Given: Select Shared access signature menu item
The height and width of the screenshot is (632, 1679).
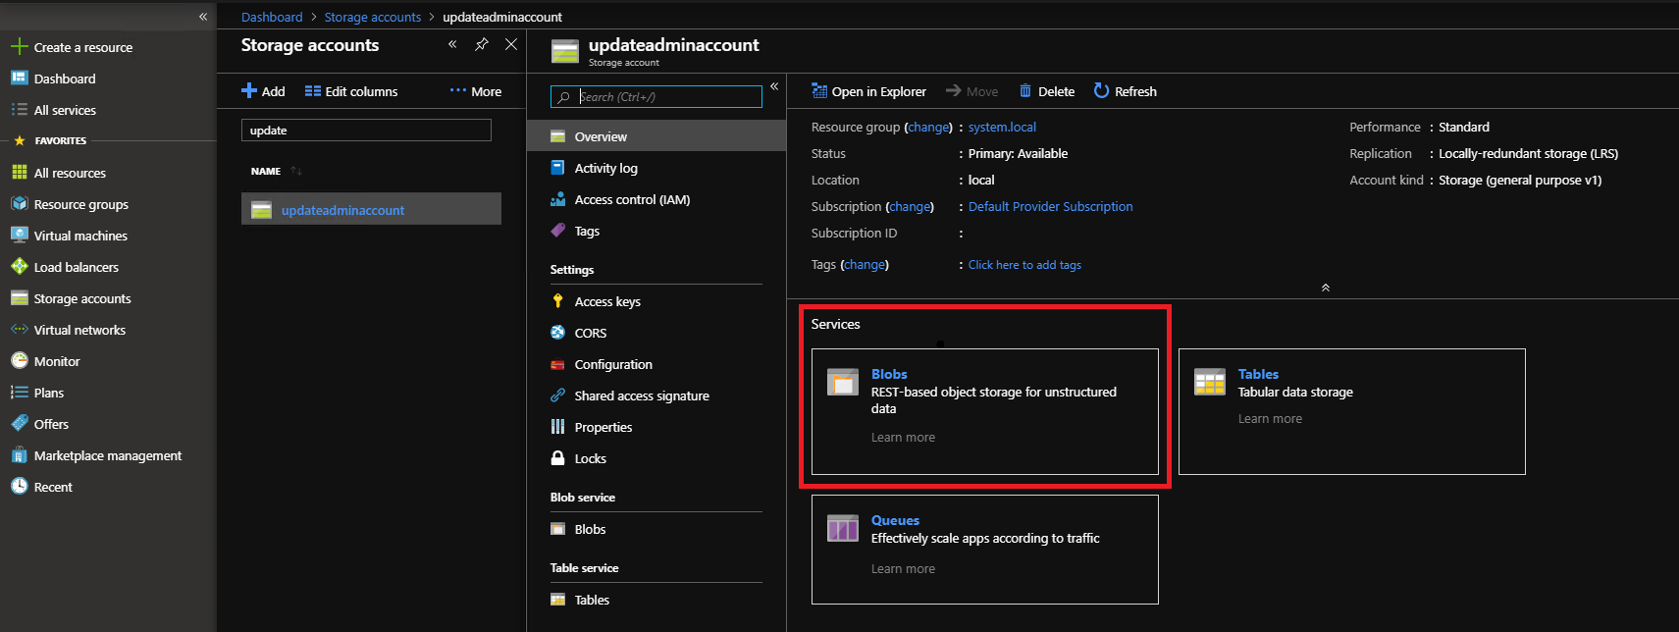Looking at the screenshot, I should pyautogui.click(x=641, y=395).
